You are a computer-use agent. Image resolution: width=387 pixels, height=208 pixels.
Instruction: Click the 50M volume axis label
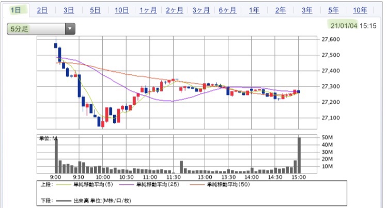point(327,137)
